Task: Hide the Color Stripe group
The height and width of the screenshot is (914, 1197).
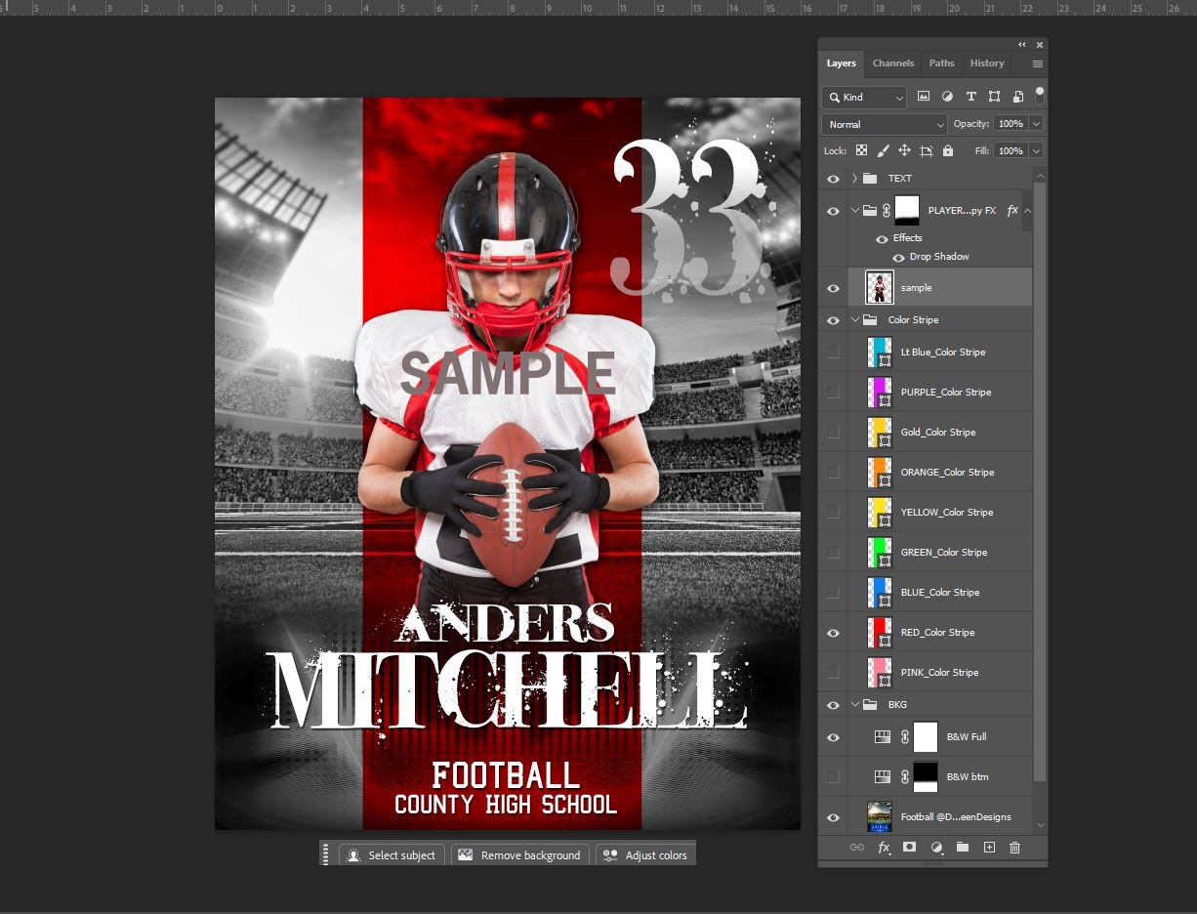Action: [x=833, y=320]
